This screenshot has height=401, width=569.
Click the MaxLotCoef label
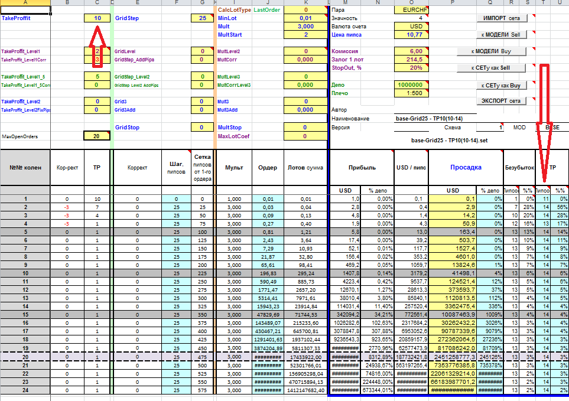pos(234,136)
